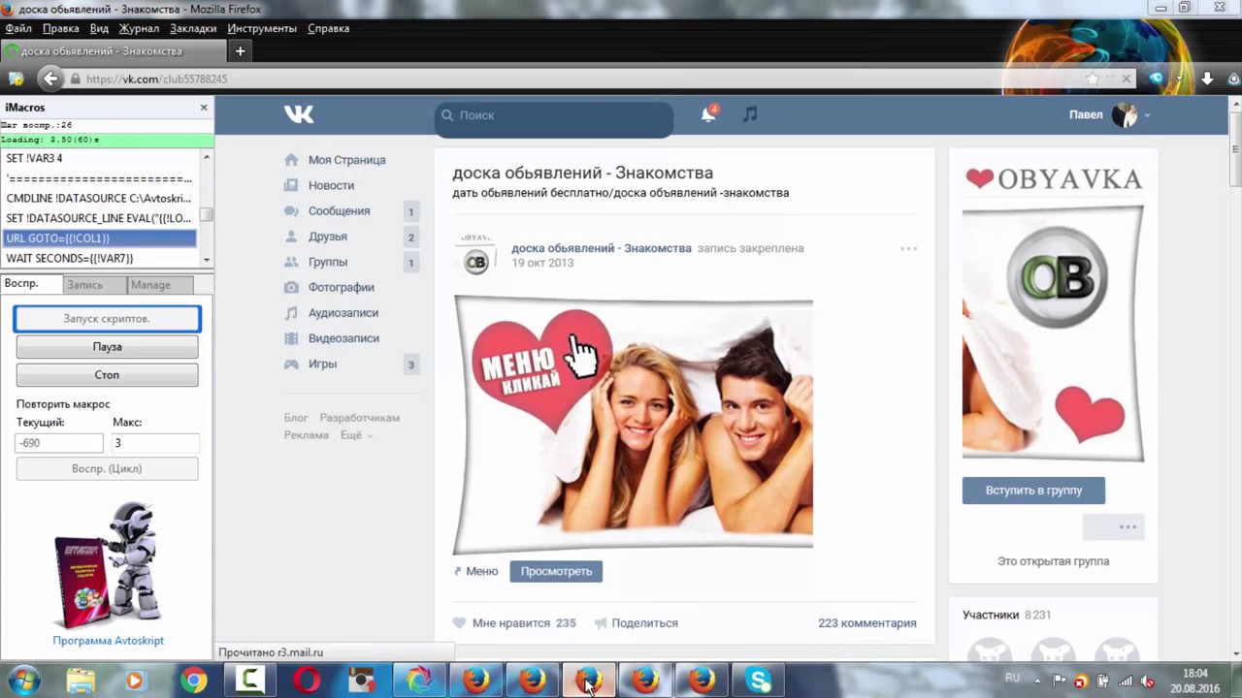Click the Друзья person icon
Image resolution: width=1242 pixels, height=698 pixels.
[x=291, y=237]
